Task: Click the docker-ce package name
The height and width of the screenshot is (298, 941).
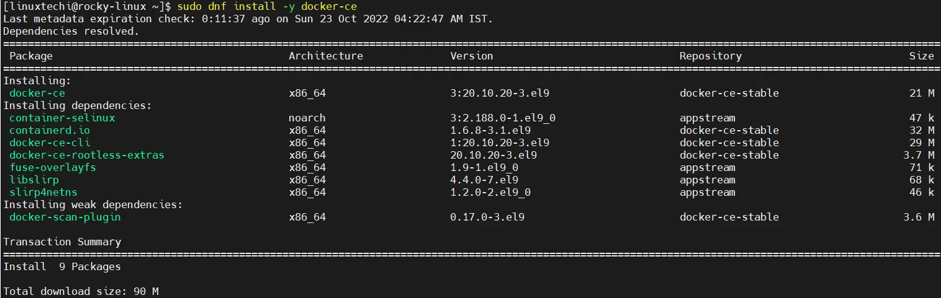Action: click(37, 93)
